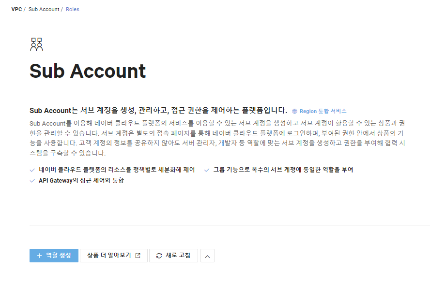The height and width of the screenshot is (301, 430).
Task: Click the text 'API Gateway의 접근 제어와 통합'
Action: tap(81, 181)
